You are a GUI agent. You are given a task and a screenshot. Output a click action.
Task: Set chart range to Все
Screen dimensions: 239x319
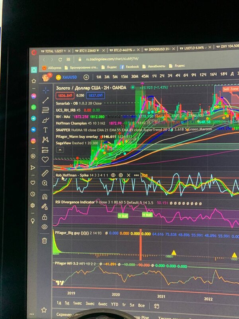(x=141, y=305)
